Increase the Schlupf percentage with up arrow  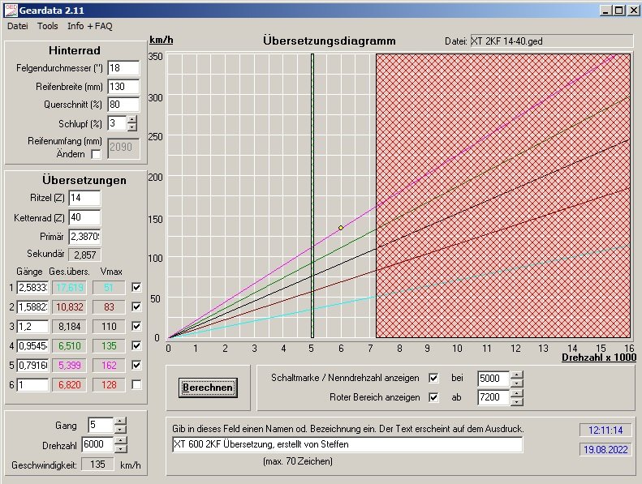tap(133, 119)
